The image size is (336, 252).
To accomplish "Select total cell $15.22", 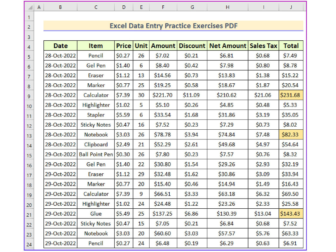I will (x=291, y=75).
